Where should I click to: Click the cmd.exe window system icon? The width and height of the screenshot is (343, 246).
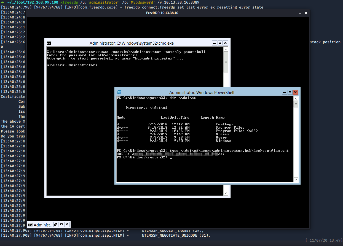click(x=49, y=43)
